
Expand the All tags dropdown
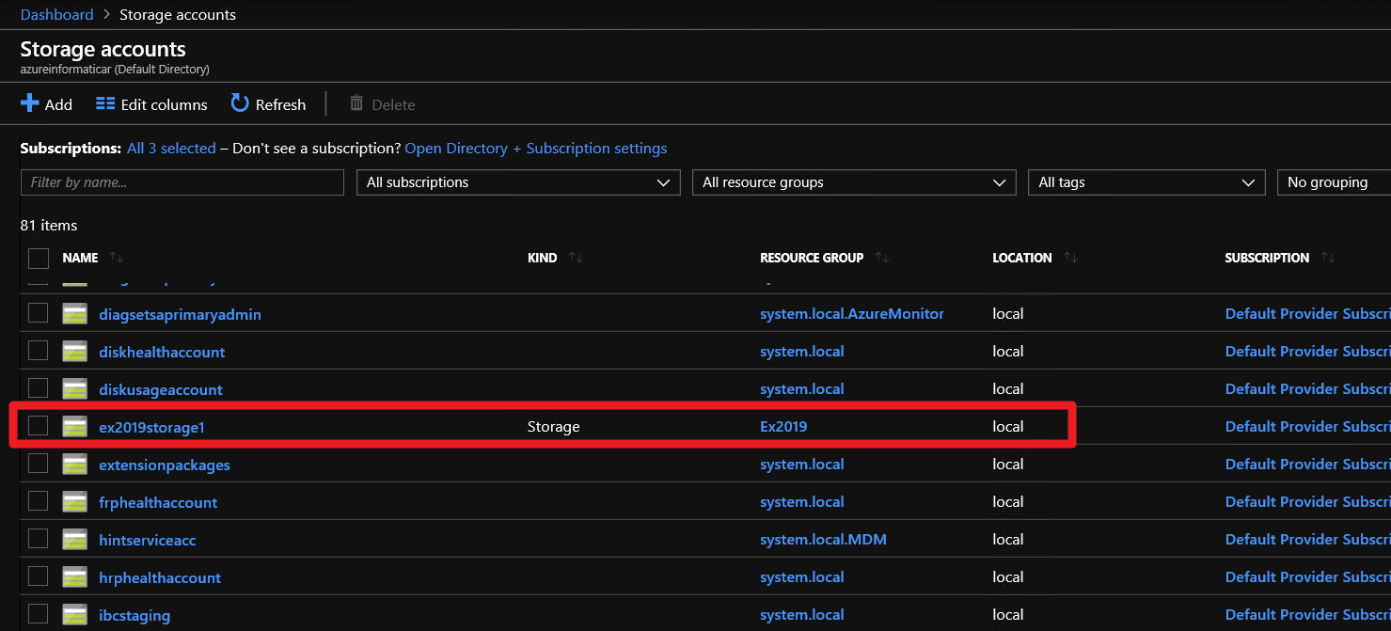[1146, 182]
